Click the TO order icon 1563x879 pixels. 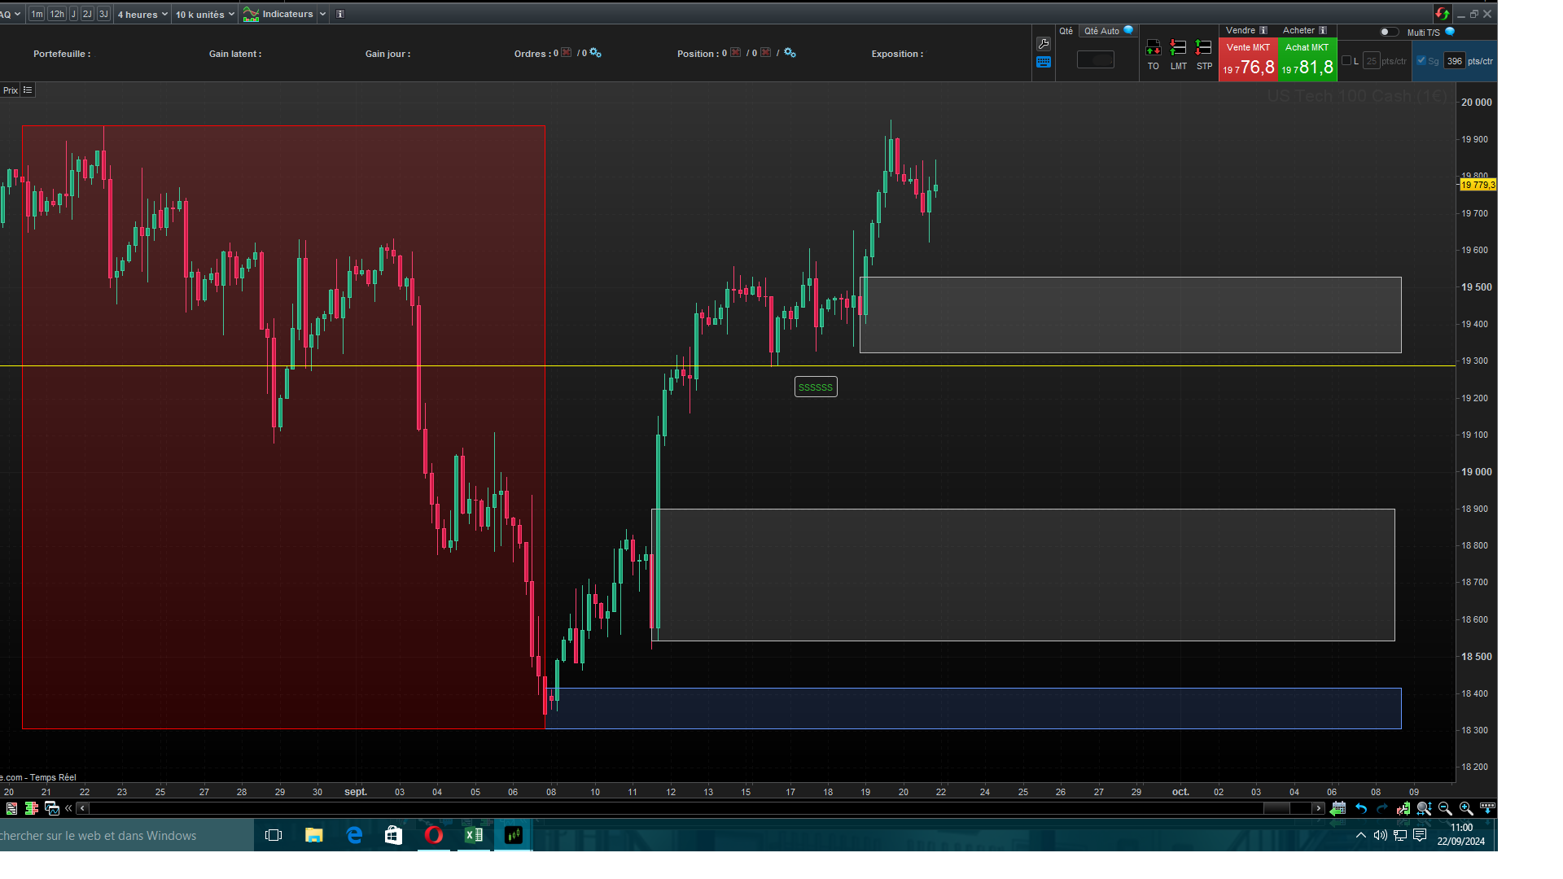pyautogui.click(x=1153, y=49)
